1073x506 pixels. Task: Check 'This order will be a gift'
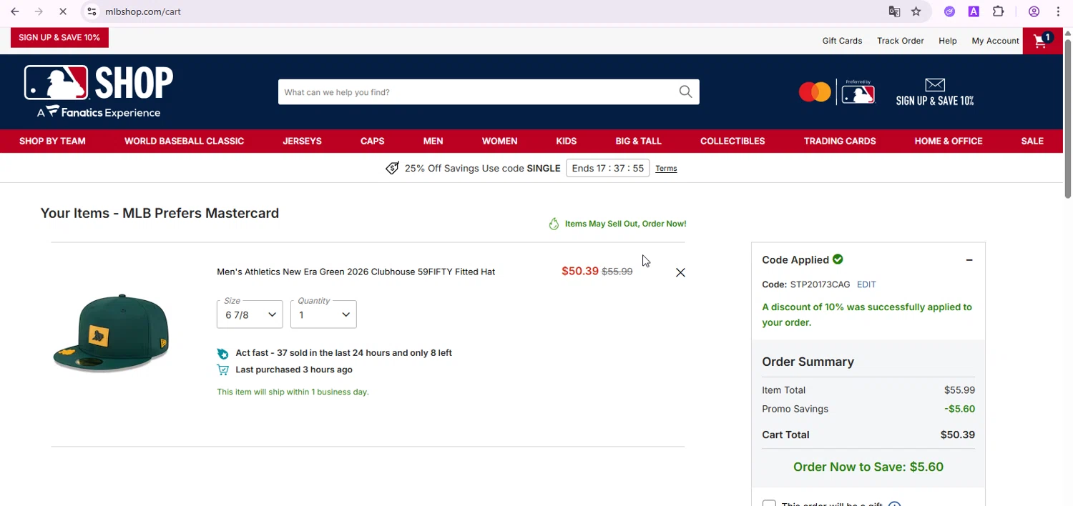click(769, 503)
